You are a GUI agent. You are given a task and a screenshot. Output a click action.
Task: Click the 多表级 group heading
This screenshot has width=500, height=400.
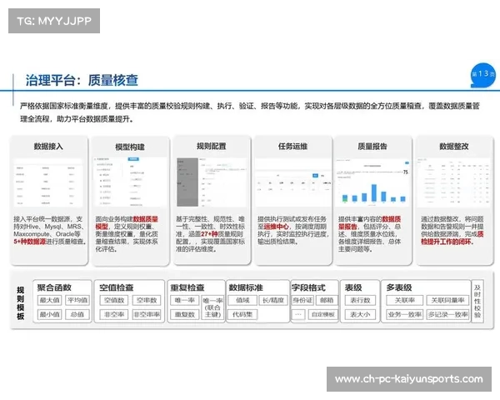coord(399,287)
